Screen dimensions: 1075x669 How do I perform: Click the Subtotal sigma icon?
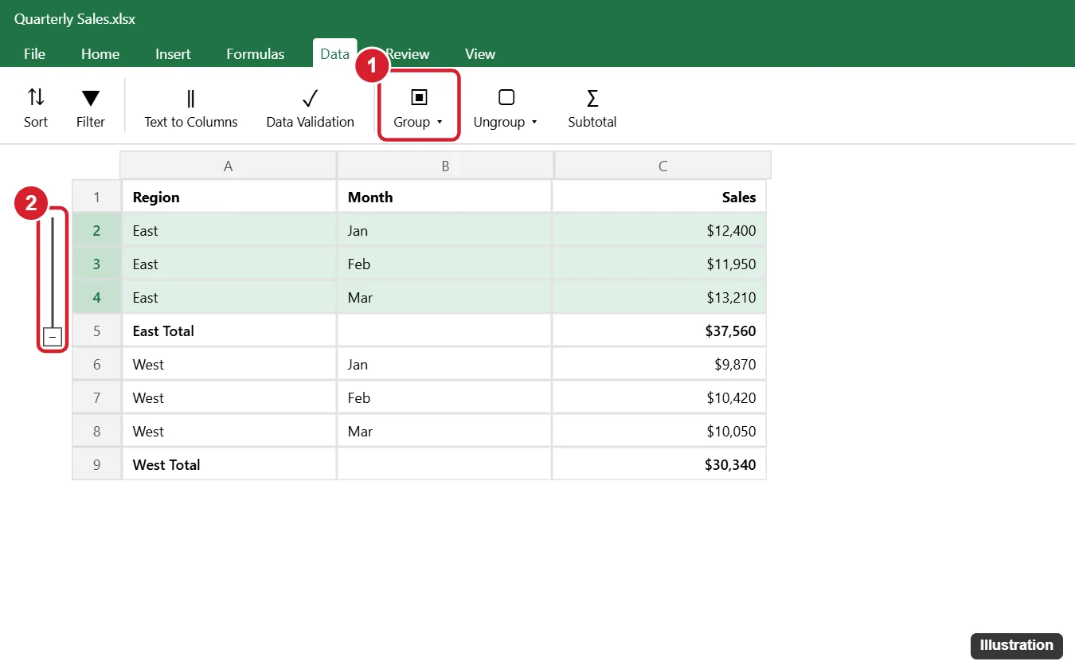point(592,98)
